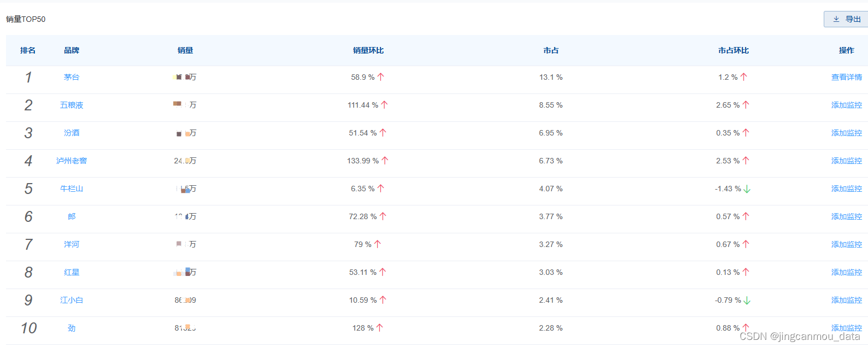Screen dimensions: 868x347
Task: Open 茅台 brand link
Action: 72,77
